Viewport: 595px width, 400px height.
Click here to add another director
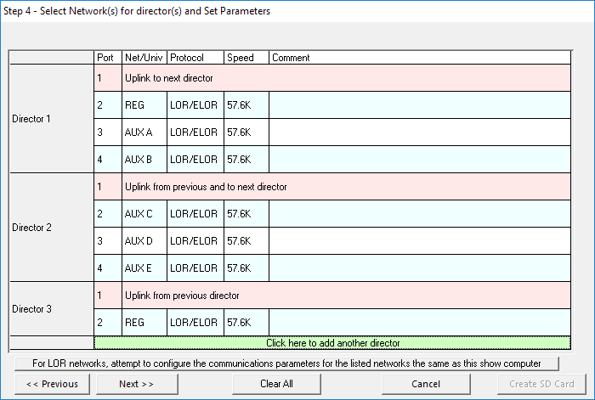(332, 343)
